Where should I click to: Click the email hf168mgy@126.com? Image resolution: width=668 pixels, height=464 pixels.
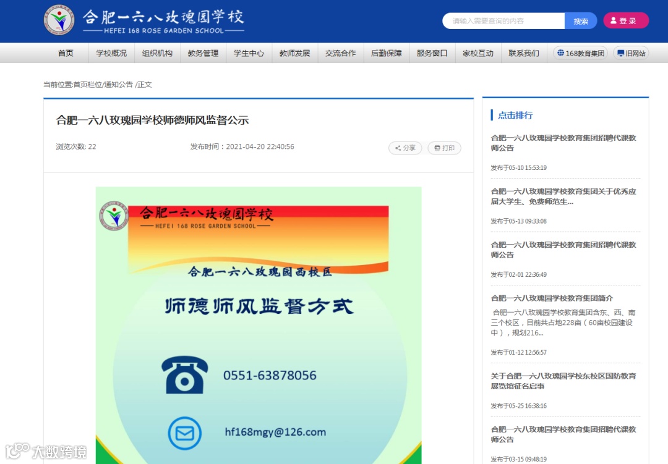275,432
